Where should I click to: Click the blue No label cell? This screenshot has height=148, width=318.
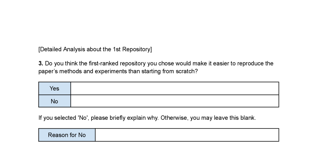point(54,101)
